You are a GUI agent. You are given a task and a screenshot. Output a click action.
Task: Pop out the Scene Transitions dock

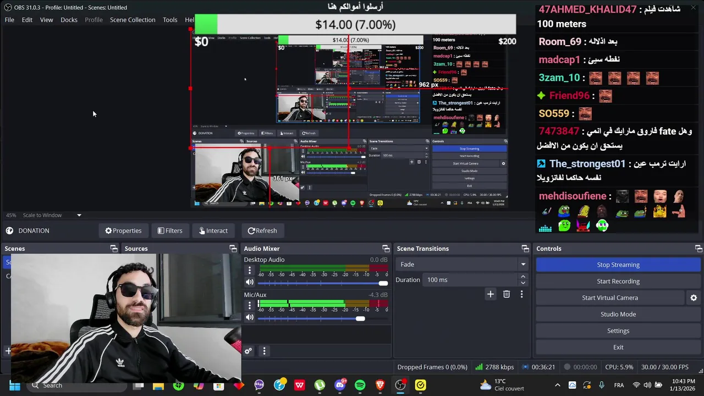[525, 249]
